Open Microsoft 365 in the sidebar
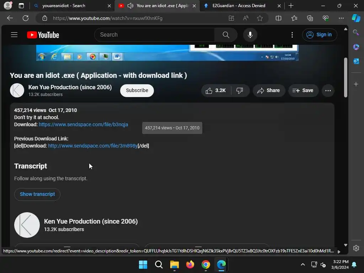 (x=356, y=47)
